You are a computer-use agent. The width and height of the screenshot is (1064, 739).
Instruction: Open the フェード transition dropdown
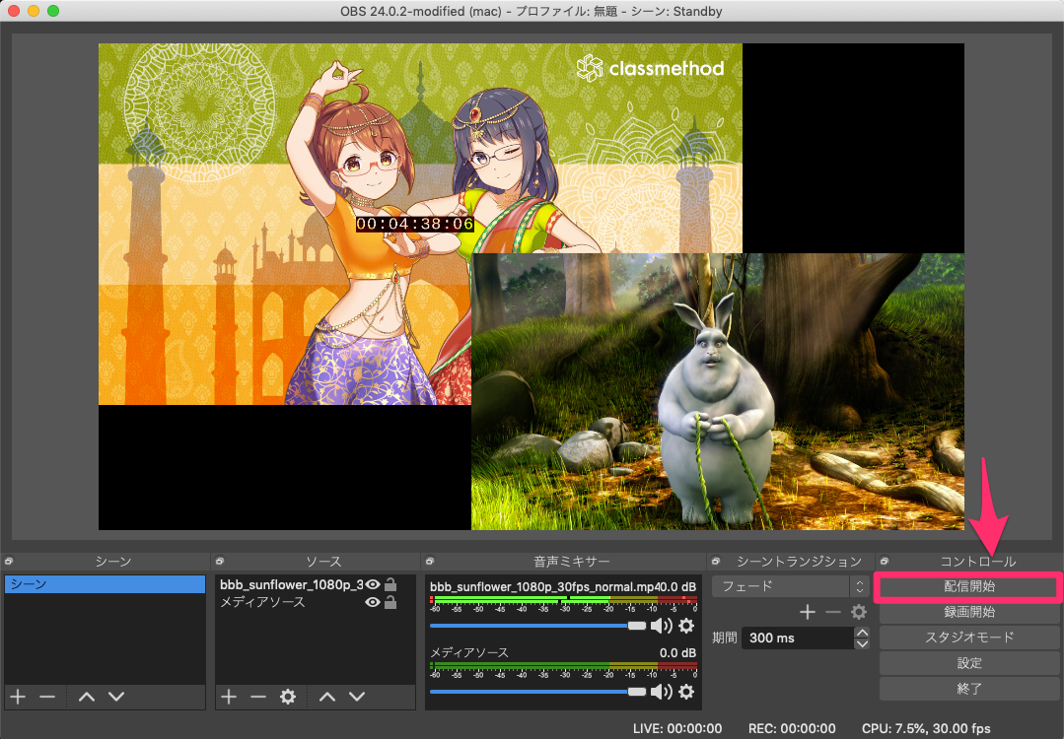(791, 585)
